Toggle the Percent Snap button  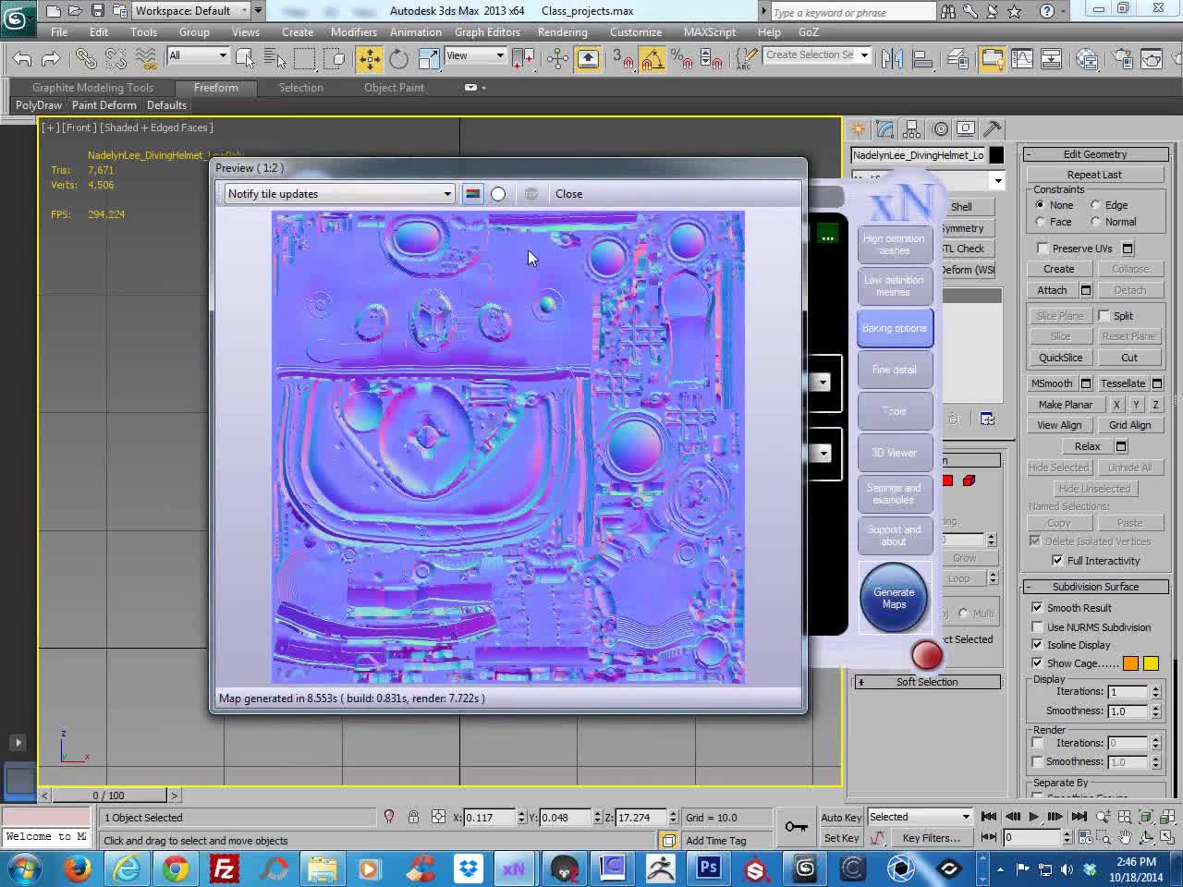coord(682,59)
